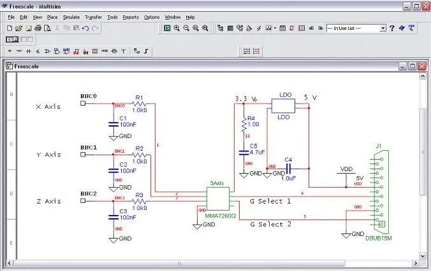Select the J1 DSUB15M connector
The image size is (431, 271).
tap(381, 192)
